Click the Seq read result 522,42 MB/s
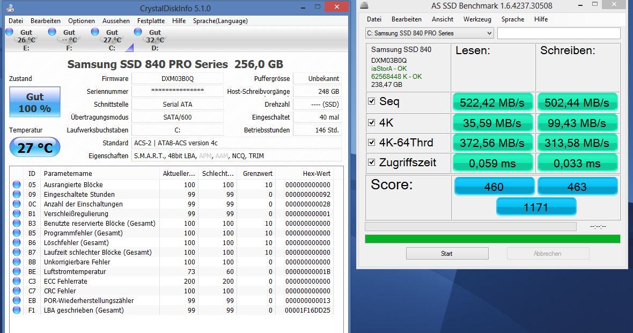Viewport: 633px width, 333px height. point(492,102)
